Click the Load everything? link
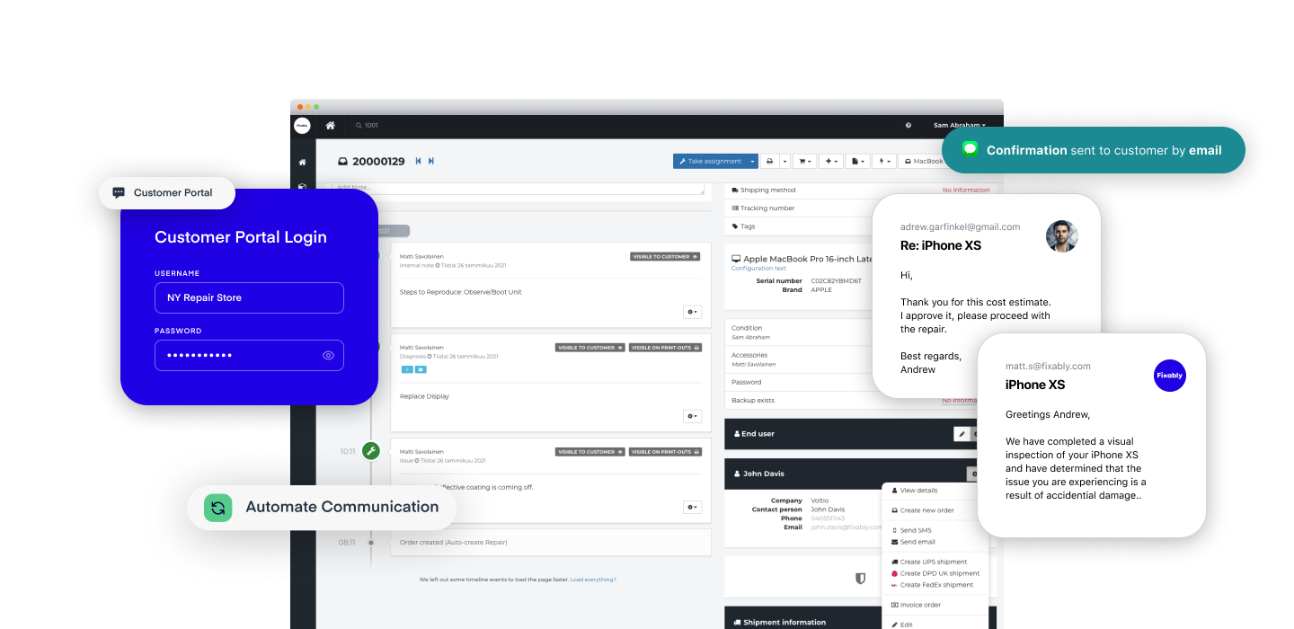Viewport: 1294px width, 629px height. [x=594, y=579]
